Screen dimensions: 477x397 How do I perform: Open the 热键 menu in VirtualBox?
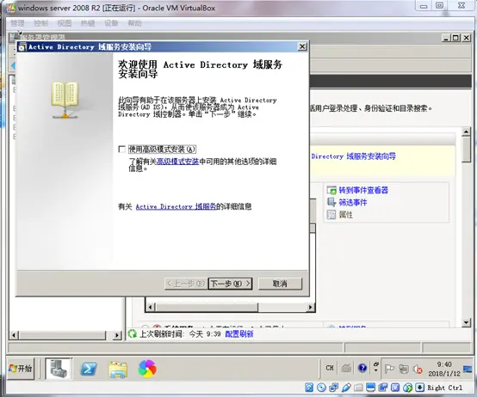(x=88, y=23)
